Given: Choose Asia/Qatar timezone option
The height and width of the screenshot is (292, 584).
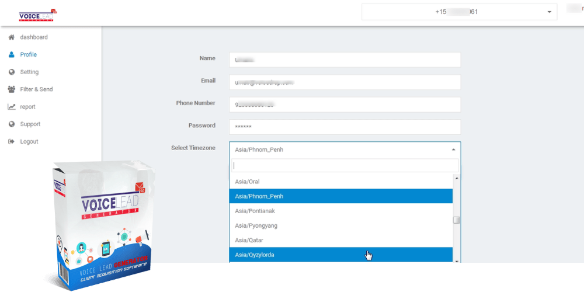Looking at the screenshot, I should tap(341, 240).
